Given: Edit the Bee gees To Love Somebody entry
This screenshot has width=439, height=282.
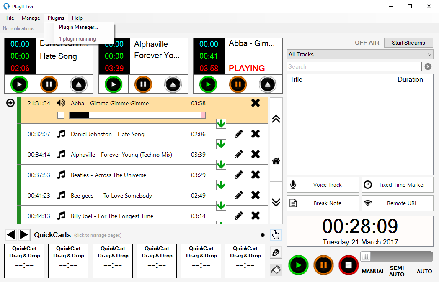Looking at the screenshot, I should tap(238, 196).
